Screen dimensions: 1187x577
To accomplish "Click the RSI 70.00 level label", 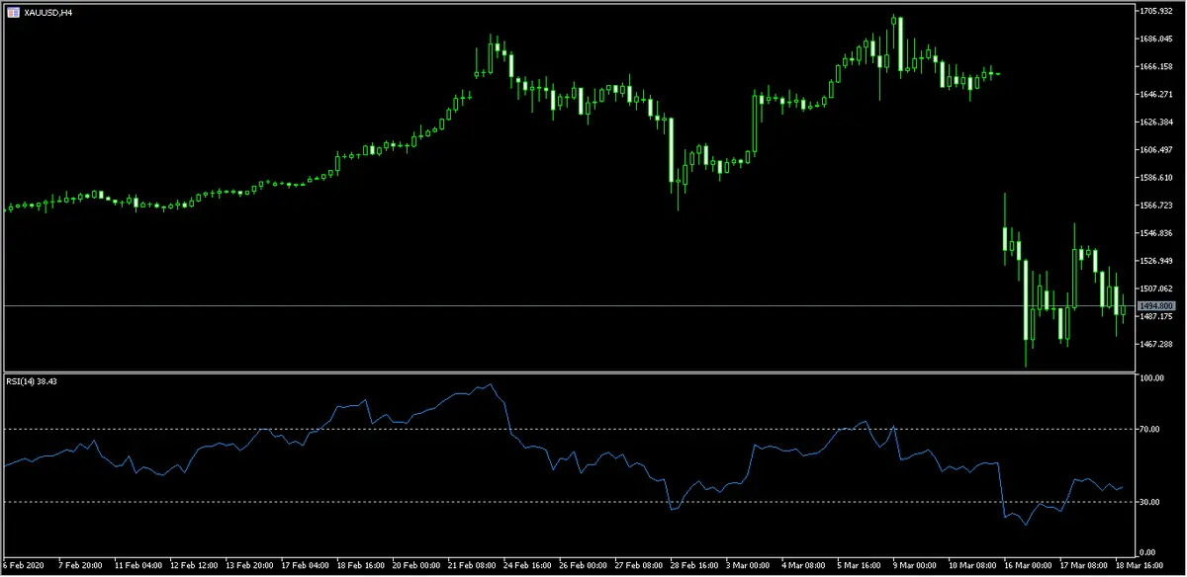I will 1148,429.
